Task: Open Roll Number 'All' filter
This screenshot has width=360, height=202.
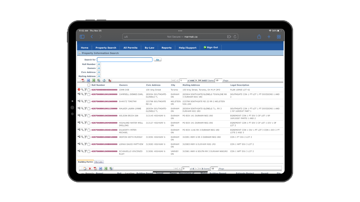Action: pyautogui.click(x=99, y=64)
